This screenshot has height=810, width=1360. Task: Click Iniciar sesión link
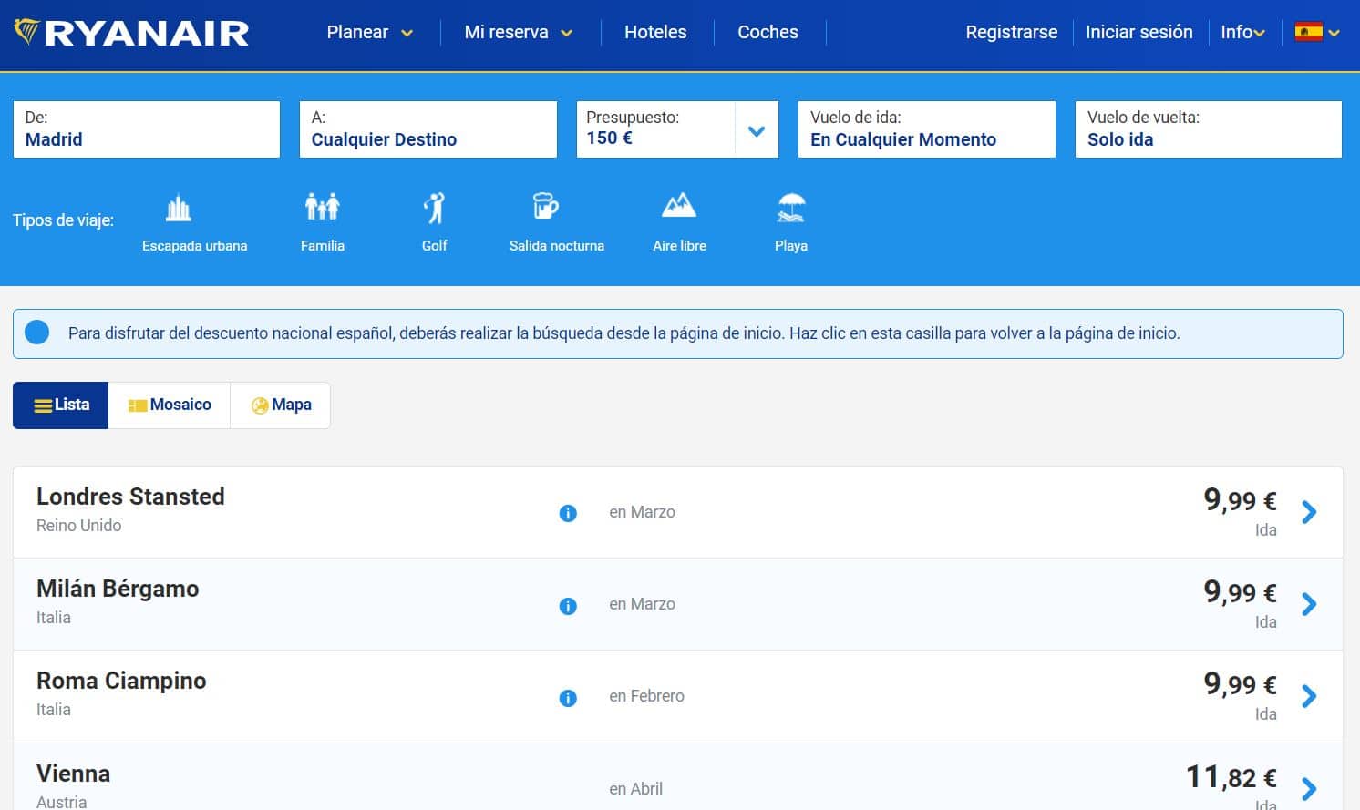(1139, 33)
